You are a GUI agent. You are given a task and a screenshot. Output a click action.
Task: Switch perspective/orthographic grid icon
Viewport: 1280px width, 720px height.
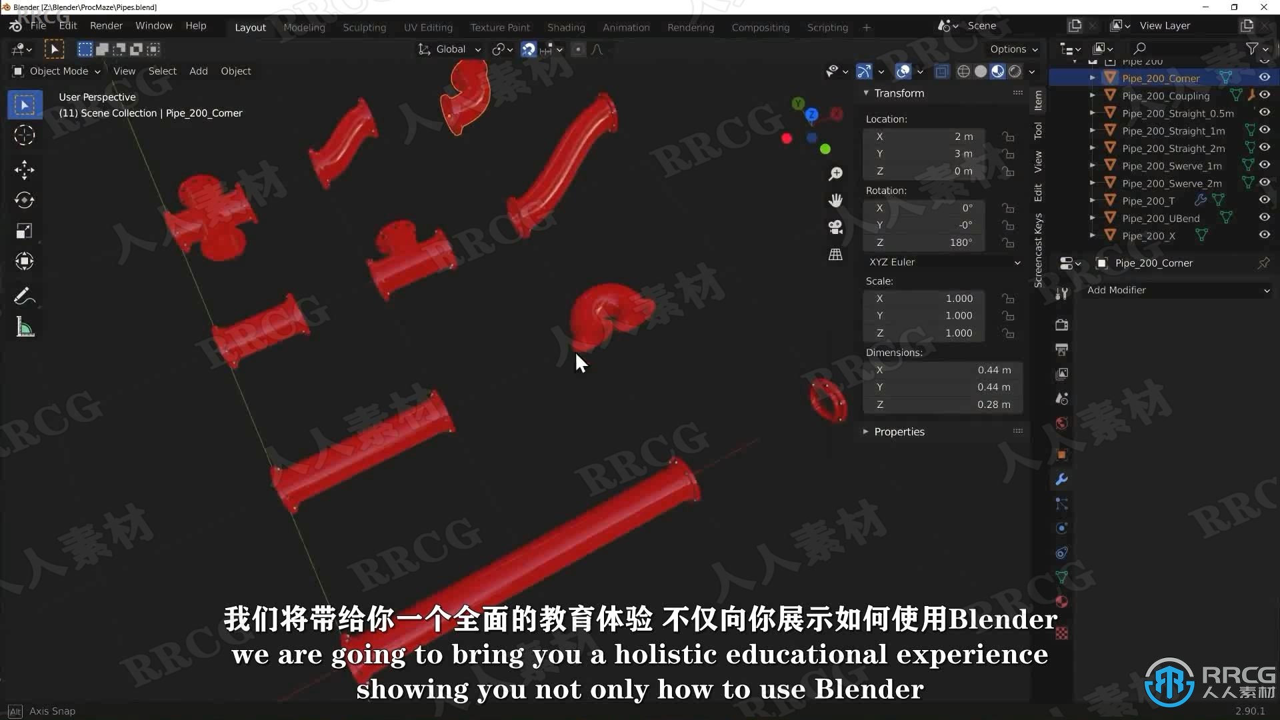[835, 254]
